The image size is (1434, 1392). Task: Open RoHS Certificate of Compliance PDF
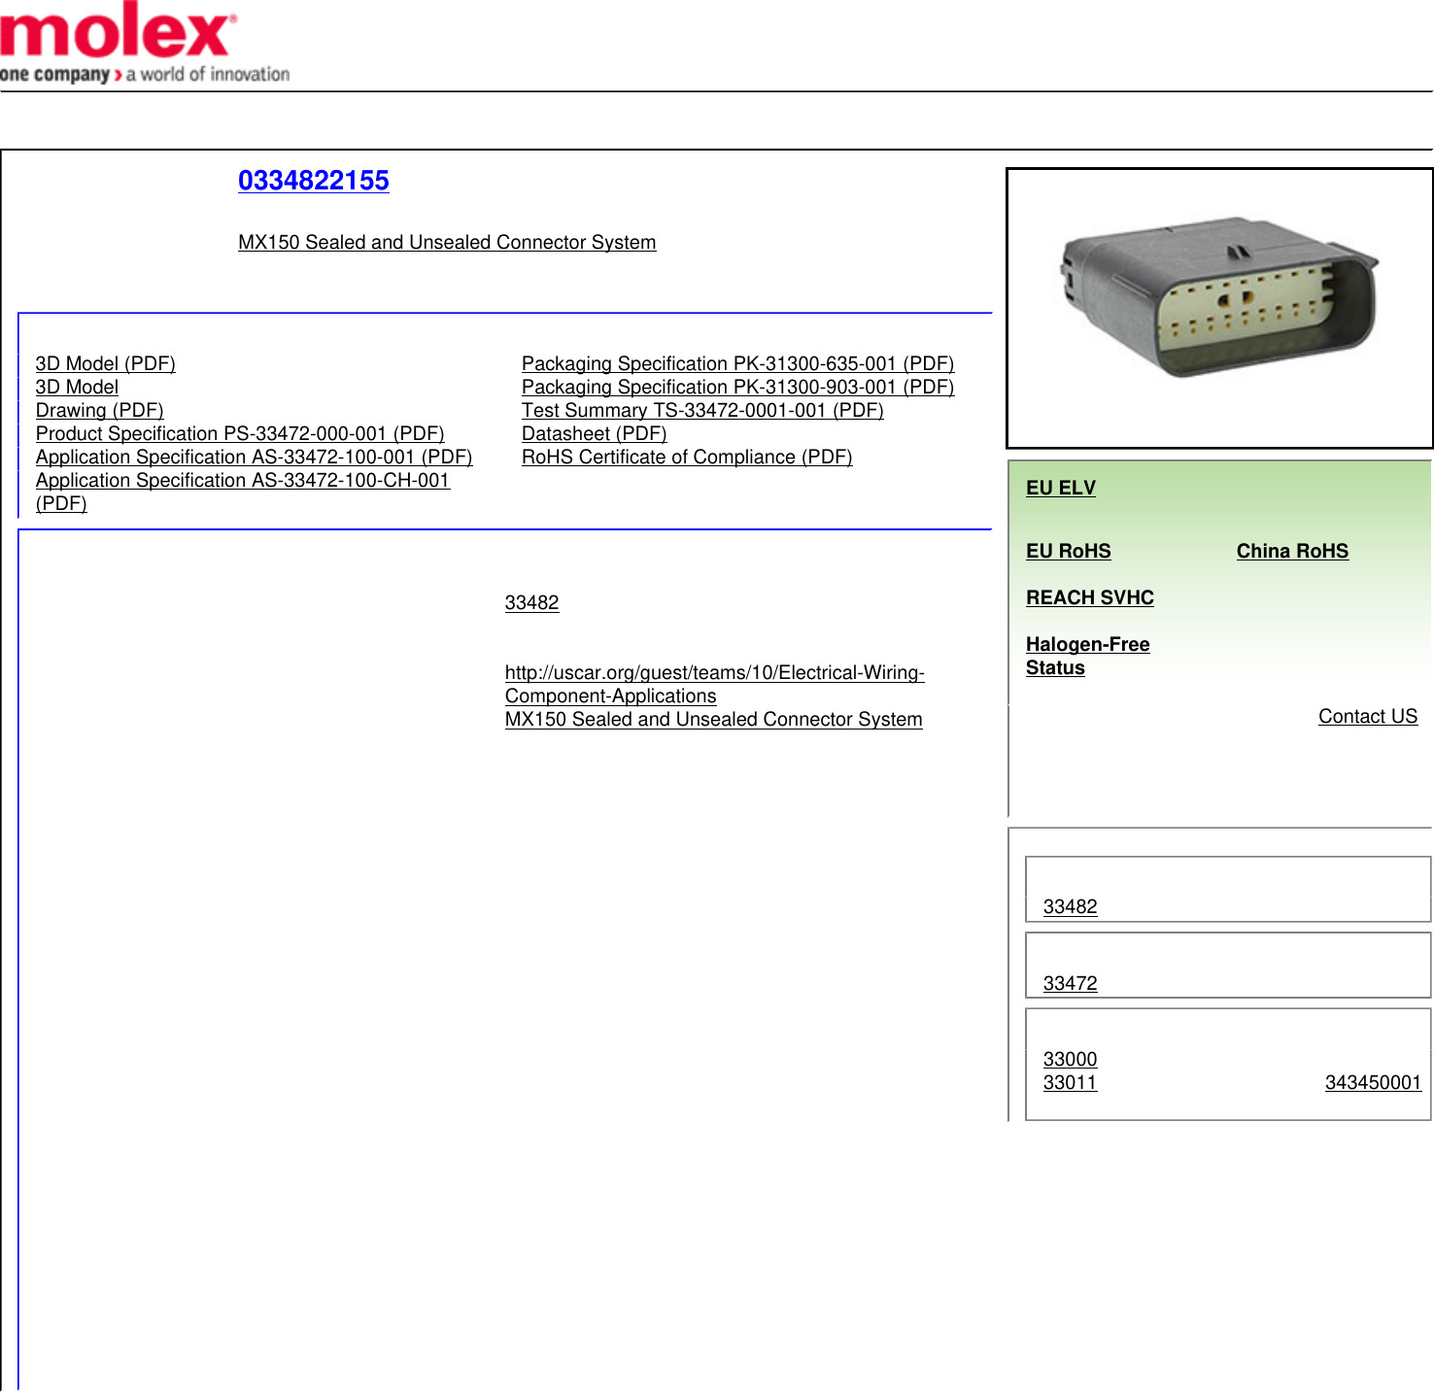coord(686,457)
